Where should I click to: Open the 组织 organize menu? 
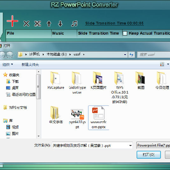coord(8,64)
